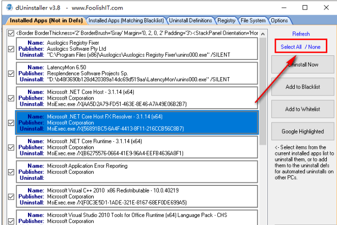
Task: Click the None link
Action: [314, 47]
